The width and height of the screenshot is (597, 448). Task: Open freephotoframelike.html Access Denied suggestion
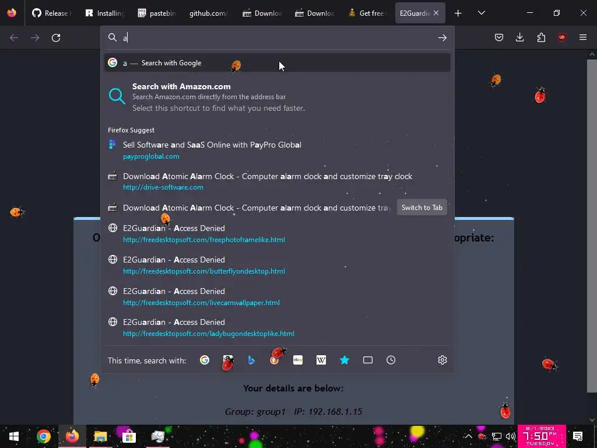click(x=277, y=233)
